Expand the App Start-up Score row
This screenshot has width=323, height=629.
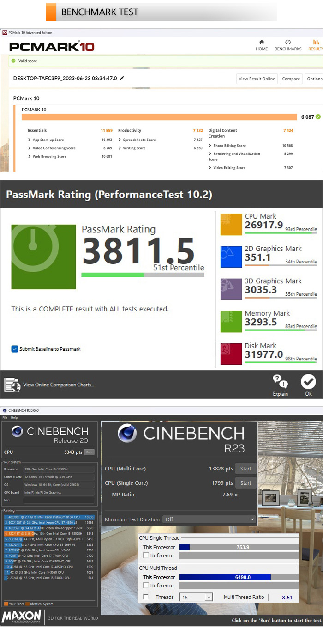(30, 140)
